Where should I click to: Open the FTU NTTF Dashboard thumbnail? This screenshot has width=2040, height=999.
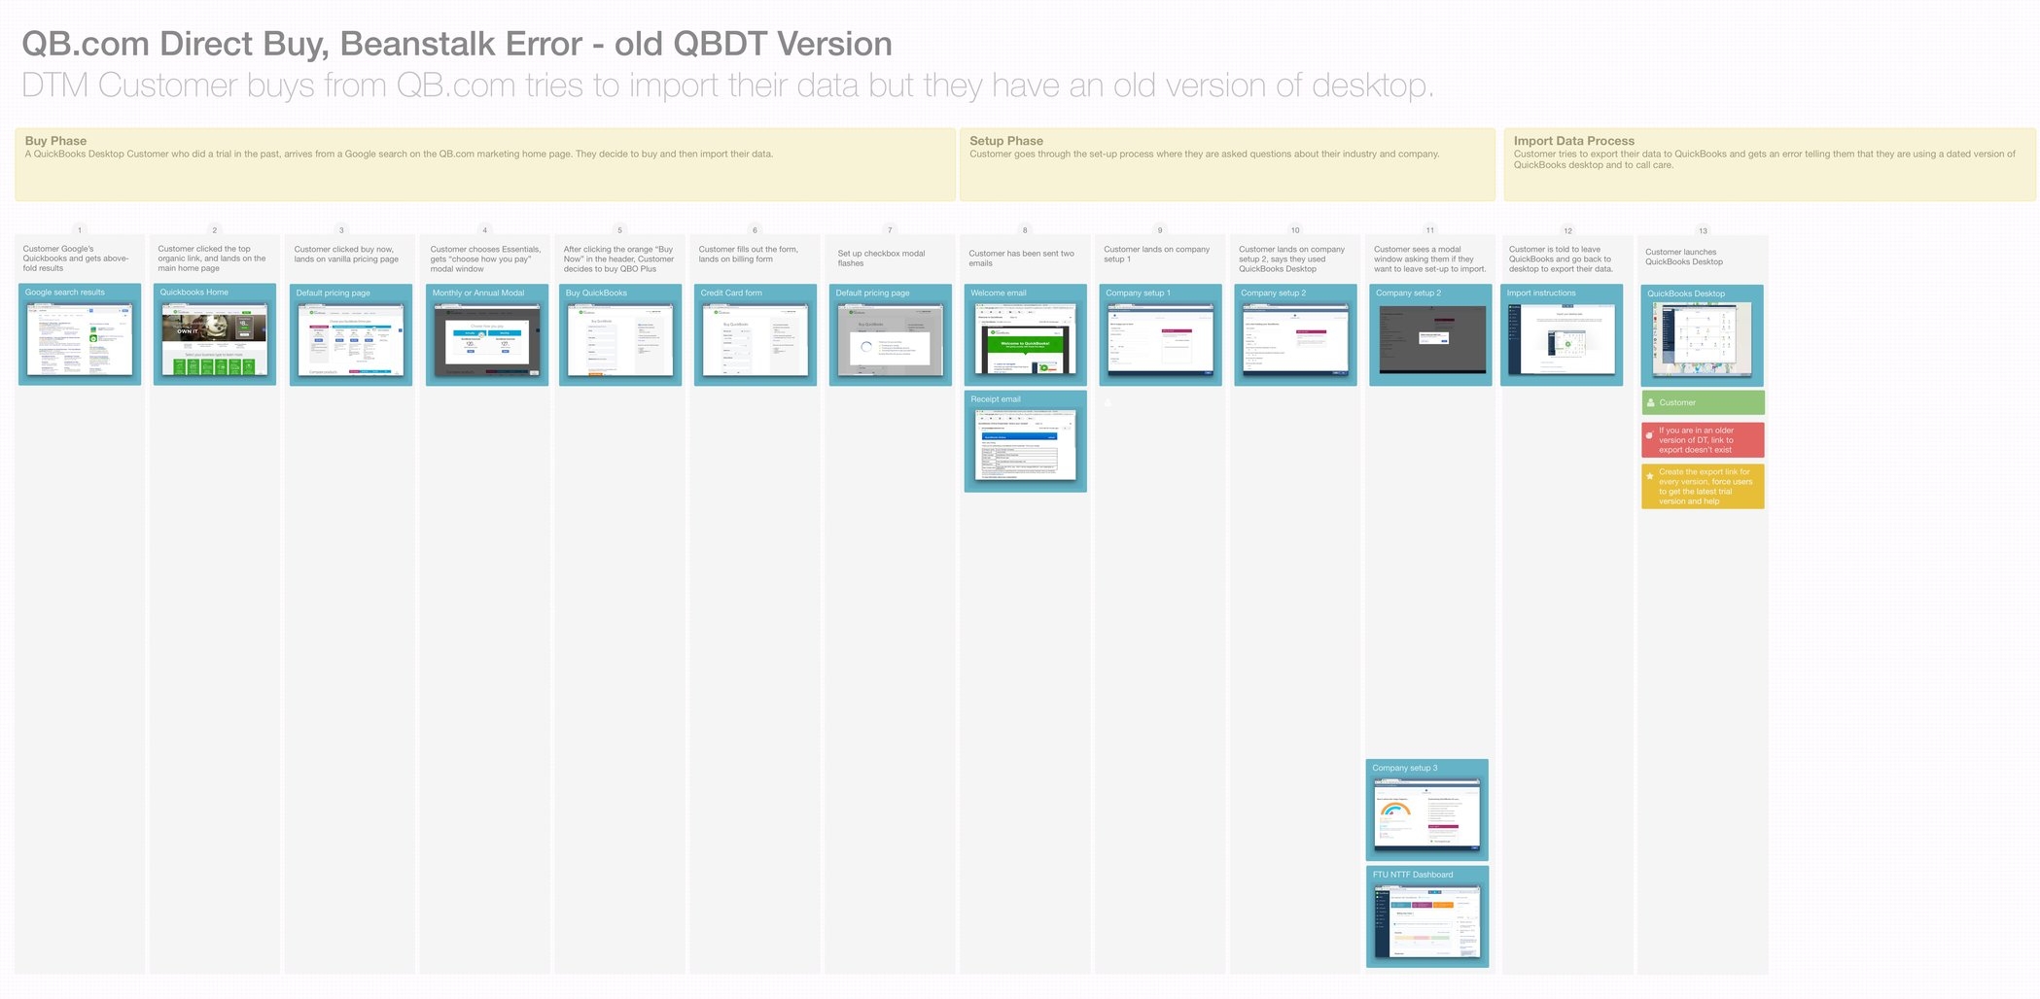pos(1427,920)
